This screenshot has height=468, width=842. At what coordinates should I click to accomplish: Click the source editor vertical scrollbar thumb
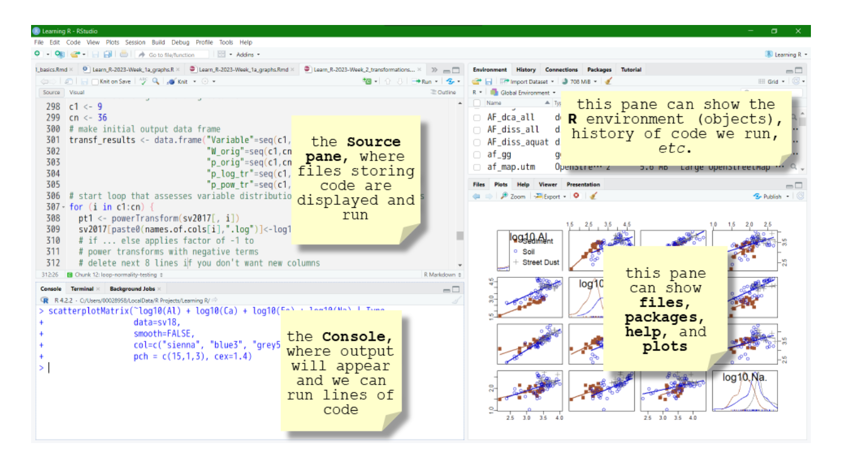click(460, 236)
